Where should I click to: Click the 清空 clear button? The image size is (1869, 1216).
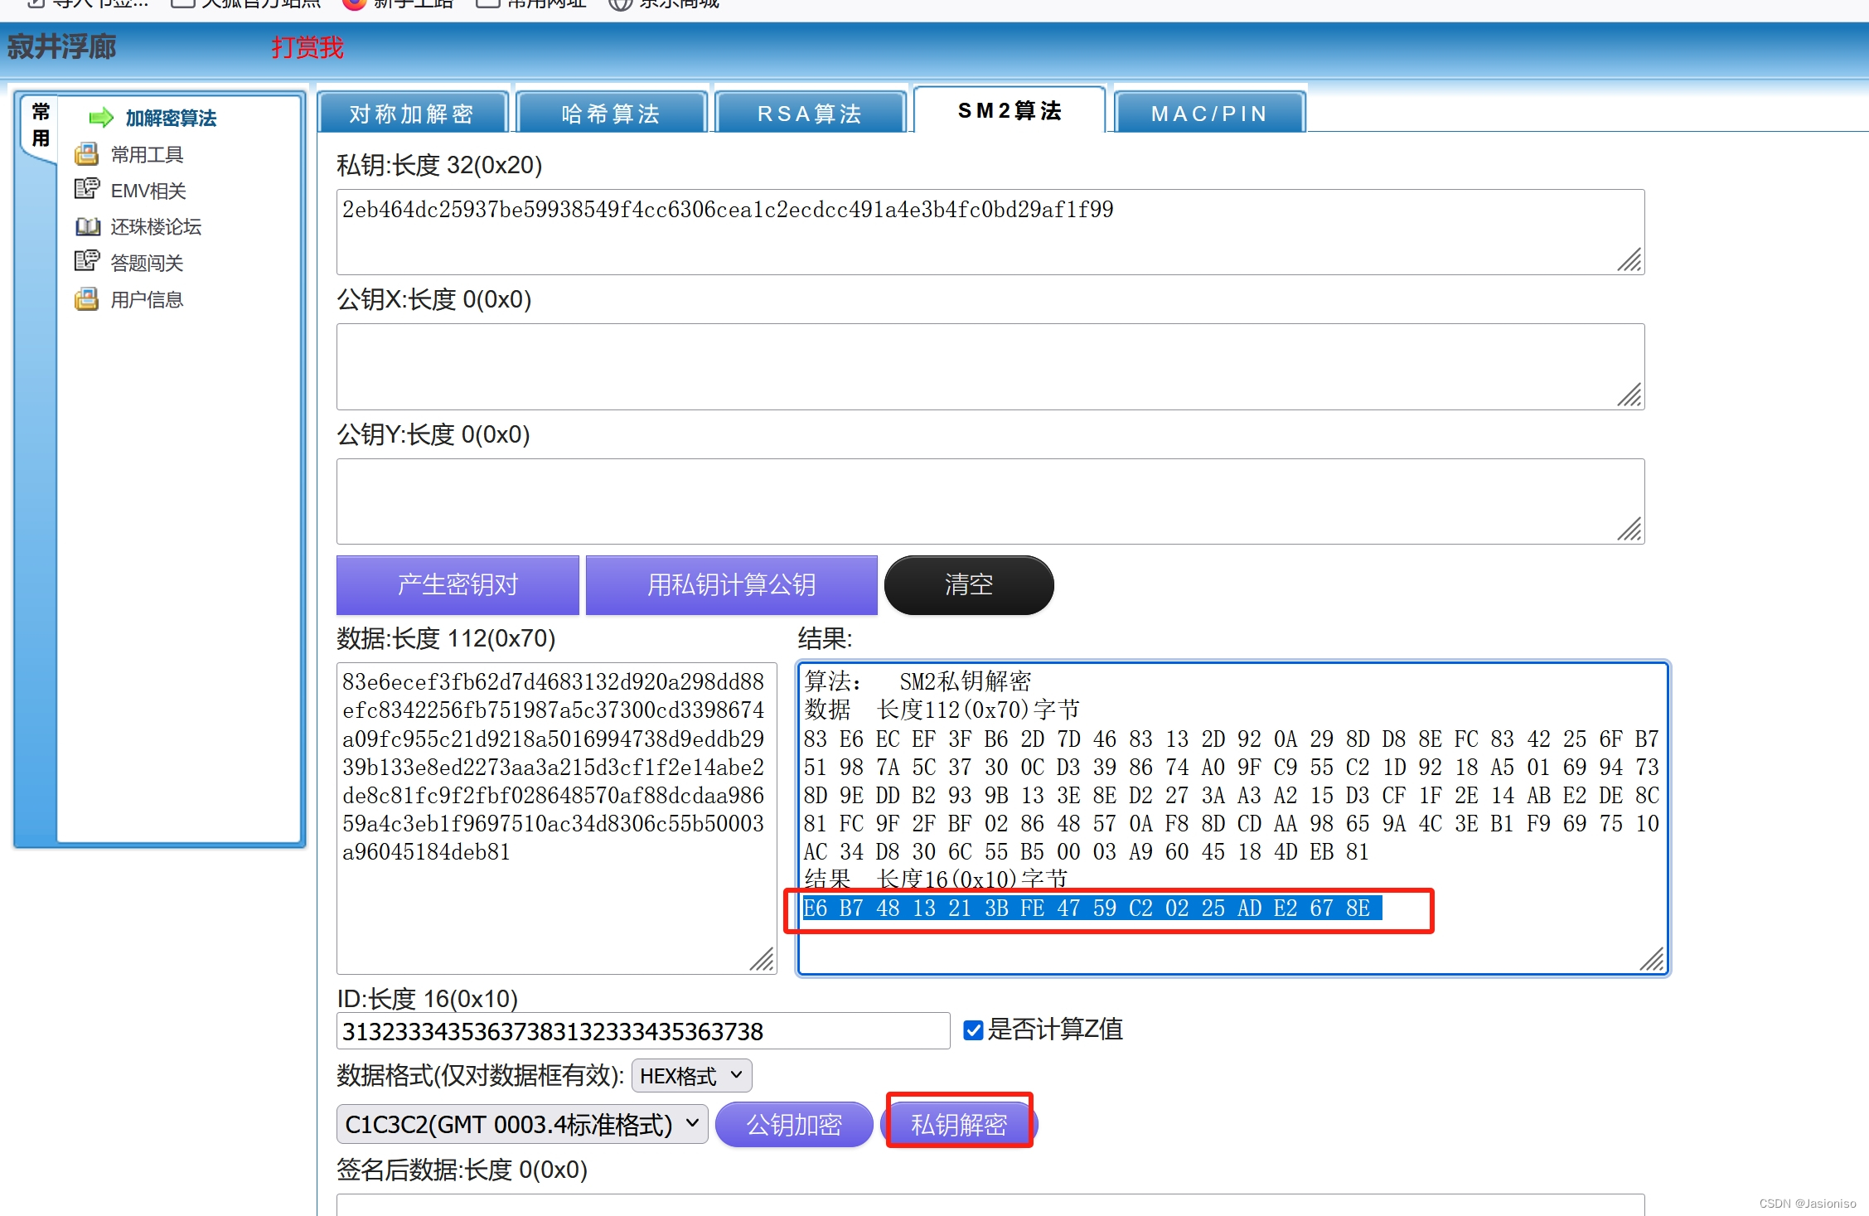tap(968, 585)
